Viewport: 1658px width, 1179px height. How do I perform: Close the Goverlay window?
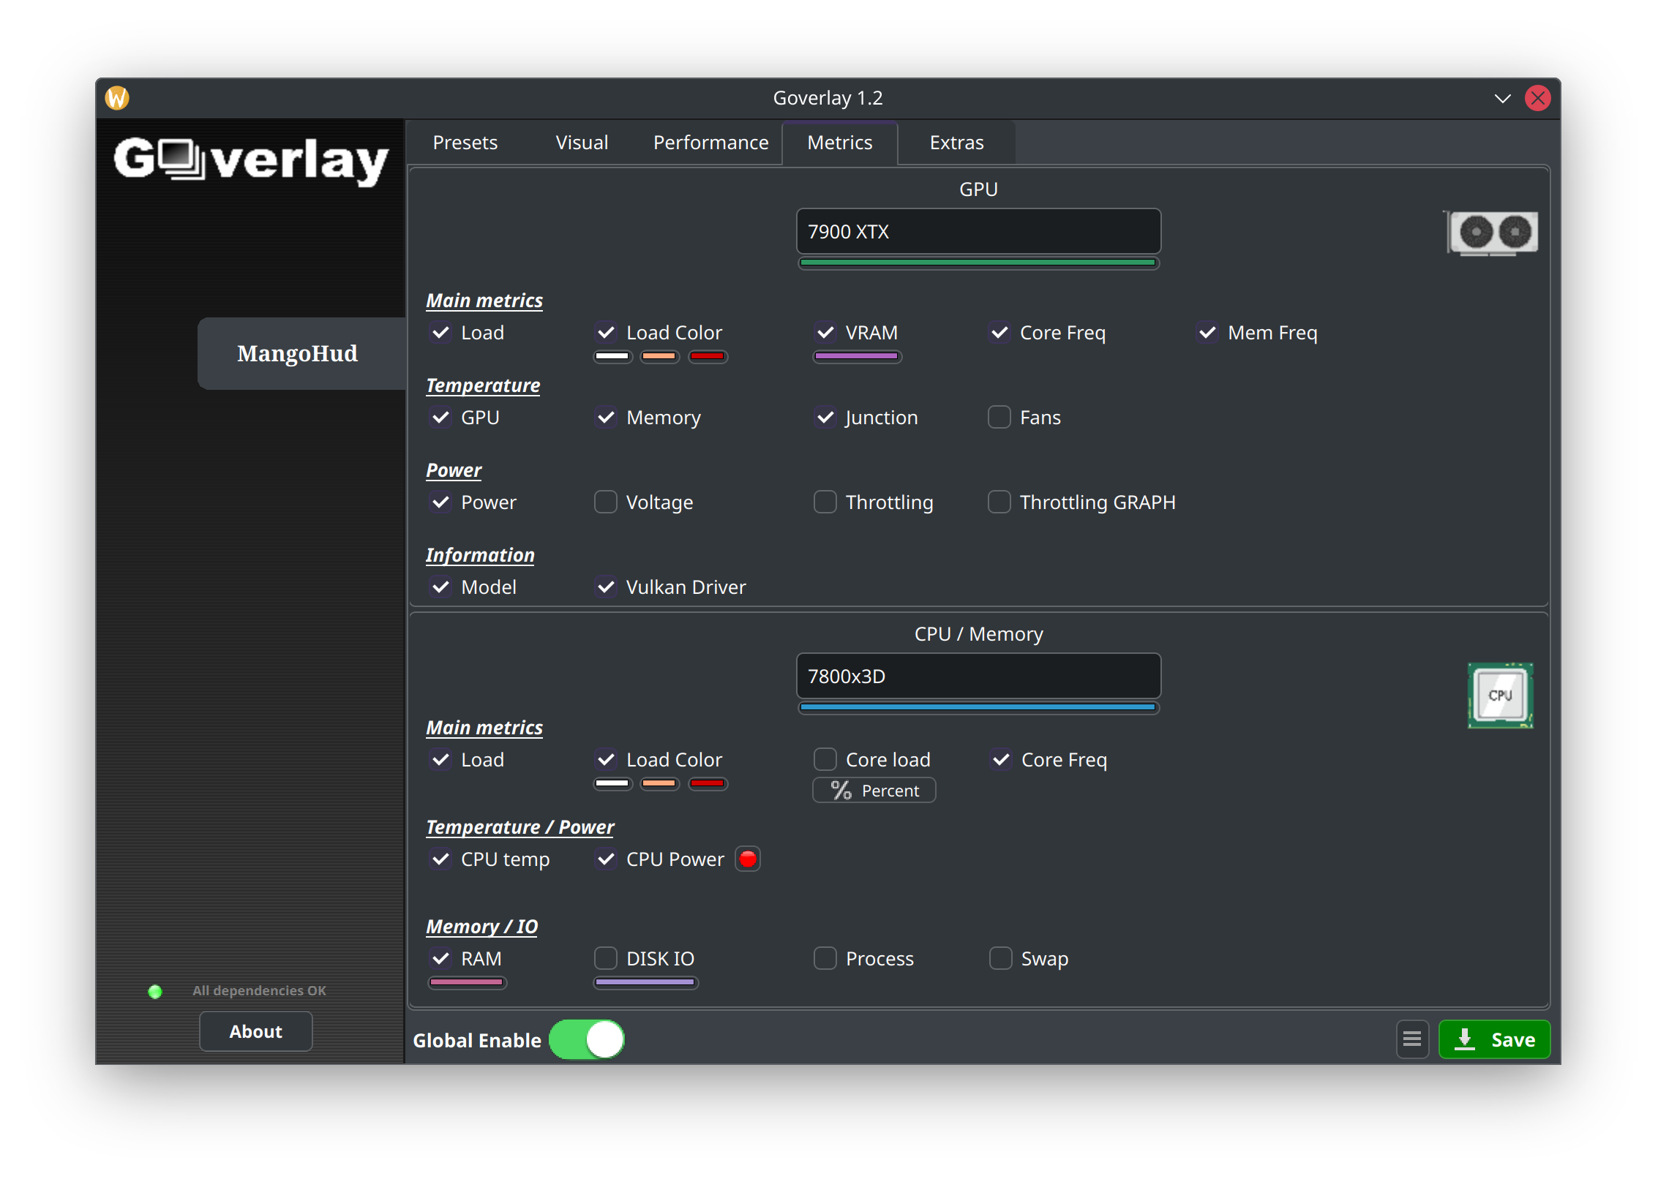pos(1538,98)
